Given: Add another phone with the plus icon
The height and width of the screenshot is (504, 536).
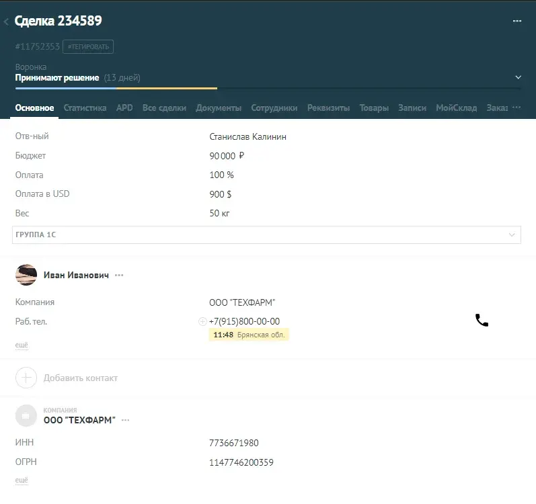Looking at the screenshot, I should (202, 321).
